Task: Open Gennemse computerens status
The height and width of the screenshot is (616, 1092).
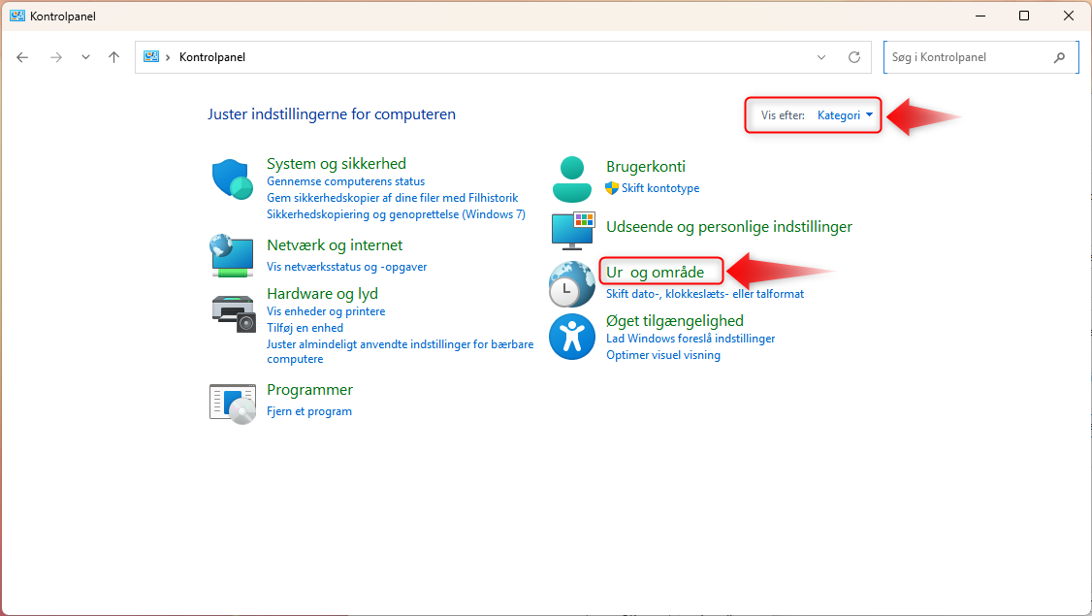Action: [x=345, y=181]
